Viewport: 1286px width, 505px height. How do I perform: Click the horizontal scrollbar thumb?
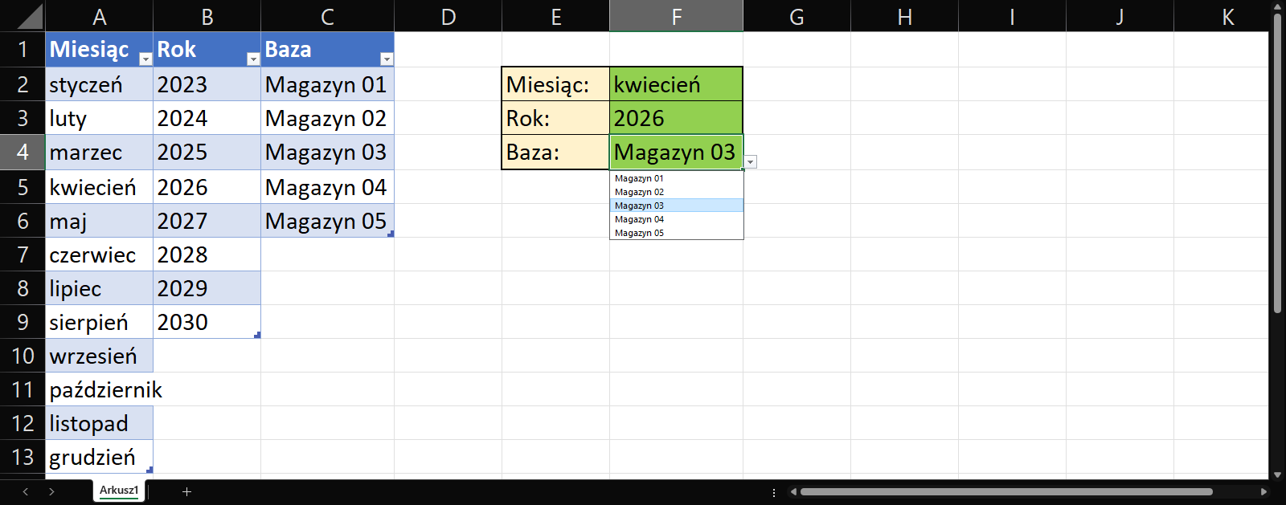point(1005,491)
